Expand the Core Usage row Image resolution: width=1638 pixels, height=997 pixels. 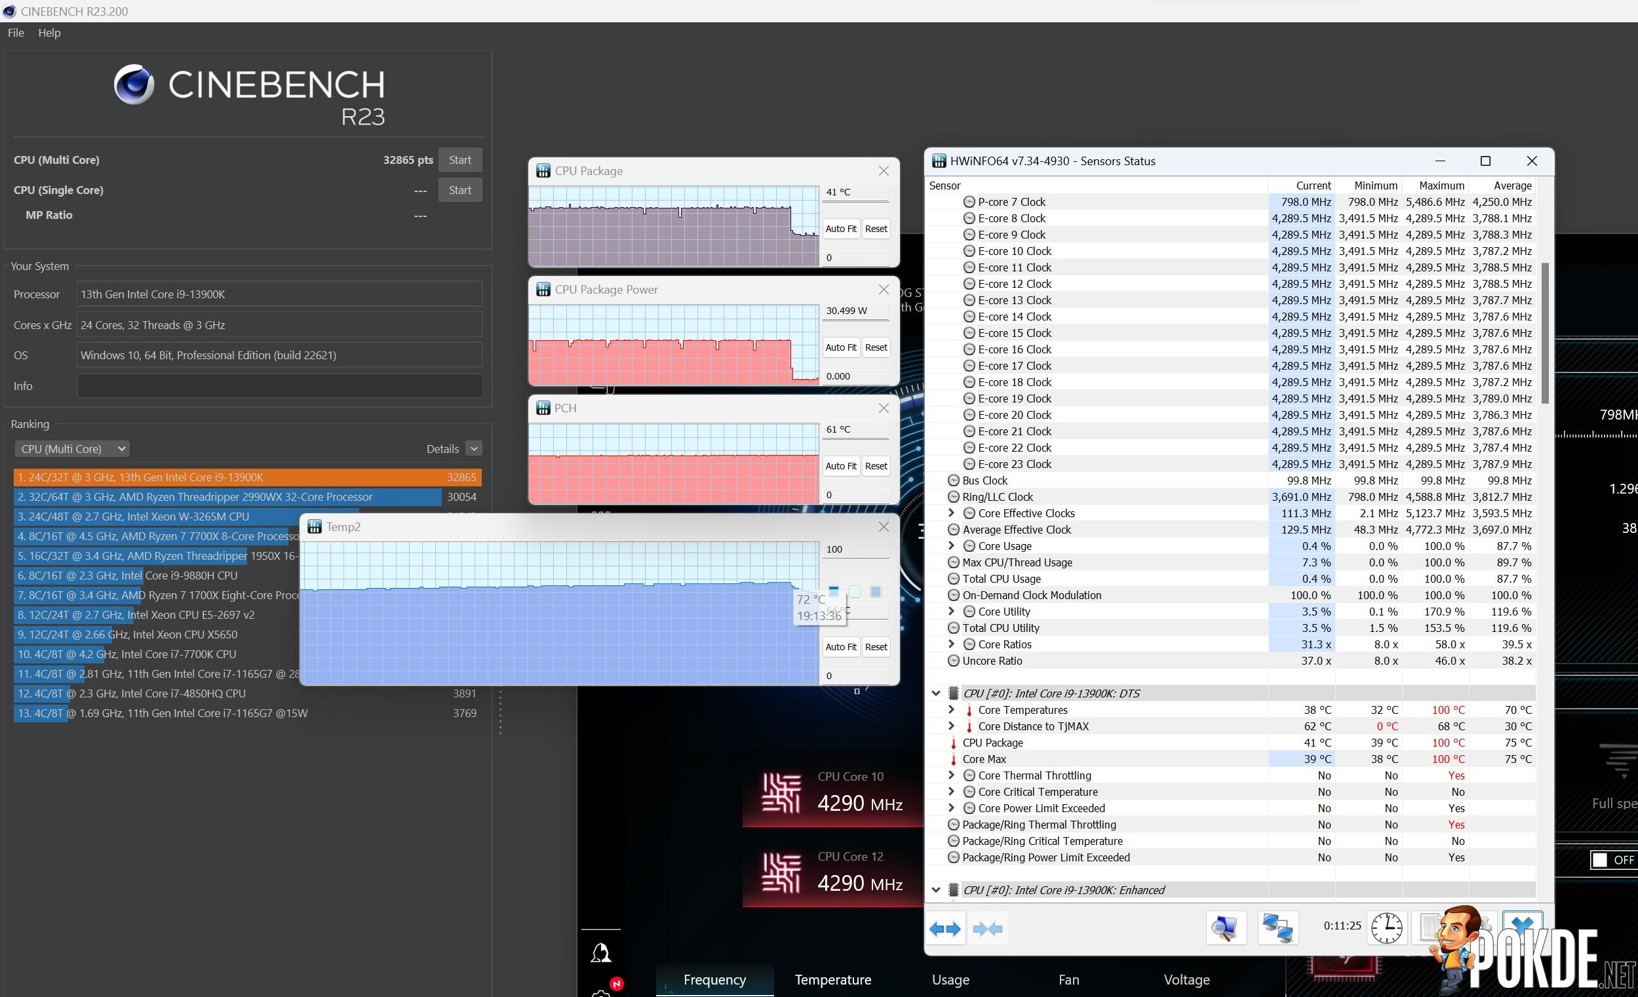tap(951, 545)
